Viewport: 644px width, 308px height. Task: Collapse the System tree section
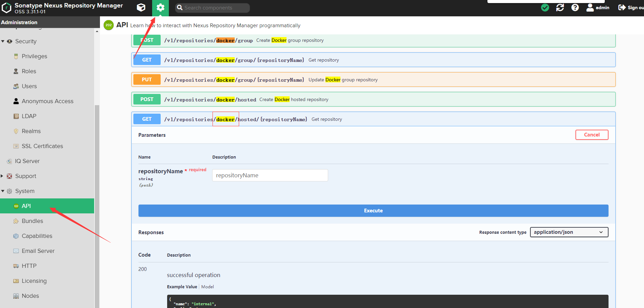pyautogui.click(x=3, y=191)
